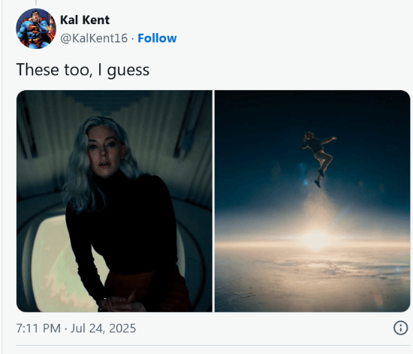The height and width of the screenshot is (354, 413).
Task: Click the floating figure in right image
Action: (x=319, y=159)
